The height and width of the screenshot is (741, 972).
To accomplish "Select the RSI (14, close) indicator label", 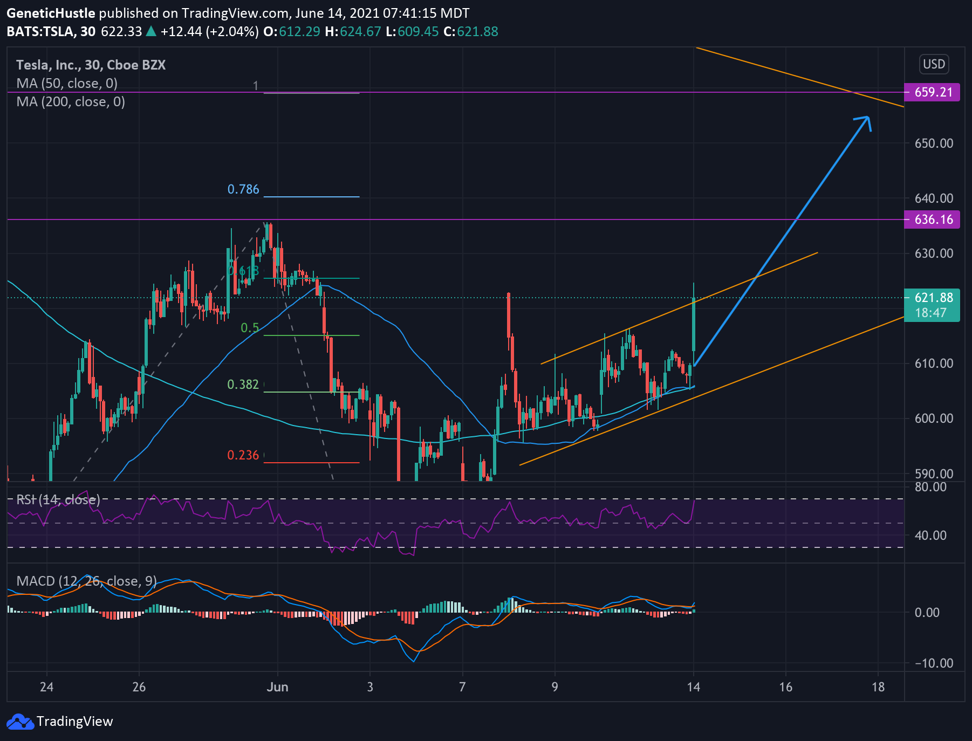I will (x=58, y=499).
